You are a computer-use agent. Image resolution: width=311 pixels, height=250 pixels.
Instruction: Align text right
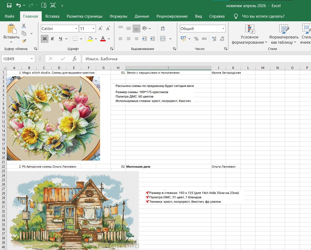(136, 39)
